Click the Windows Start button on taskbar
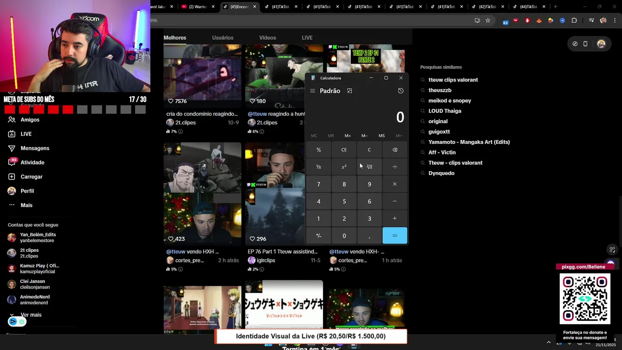Image resolution: width=622 pixels, height=350 pixels. (268, 344)
